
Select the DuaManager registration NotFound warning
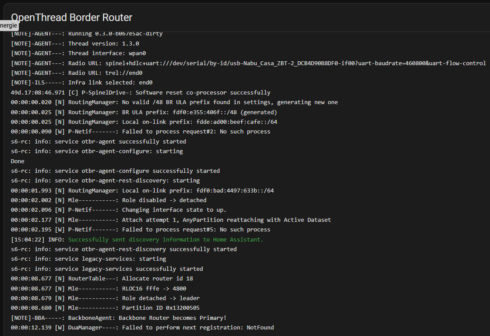pos(142,327)
